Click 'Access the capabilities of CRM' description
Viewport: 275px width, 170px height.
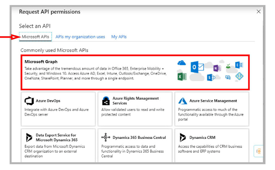210,149
